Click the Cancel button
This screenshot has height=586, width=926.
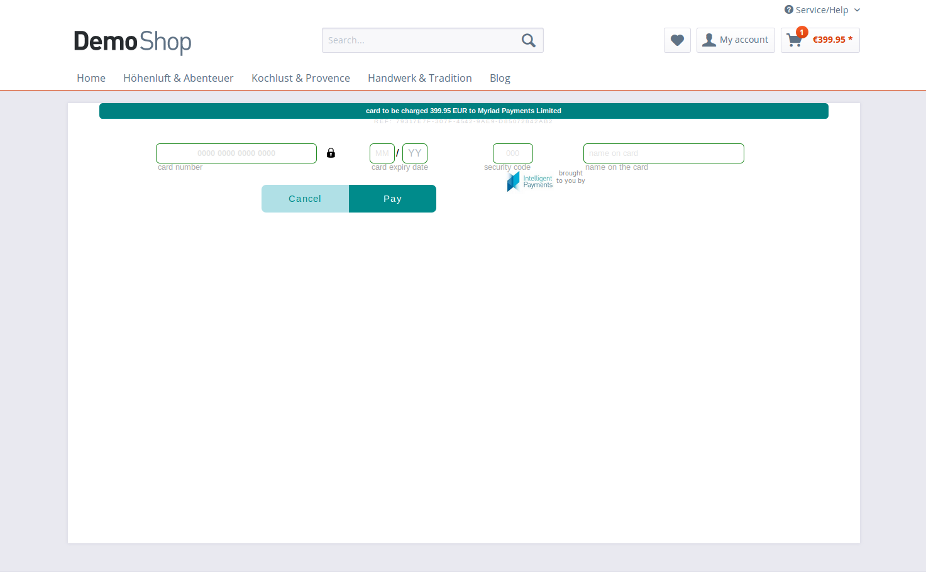(x=305, y=199)
